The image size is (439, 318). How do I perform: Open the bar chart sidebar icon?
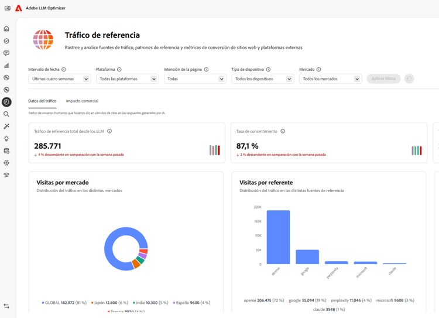click(6, 65)
